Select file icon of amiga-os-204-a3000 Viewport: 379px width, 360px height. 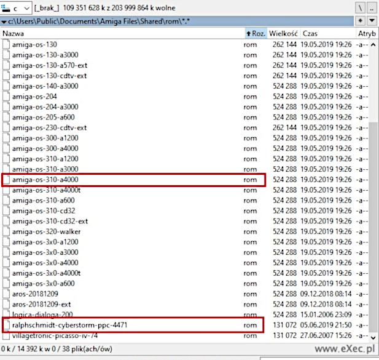click(6, 106)
